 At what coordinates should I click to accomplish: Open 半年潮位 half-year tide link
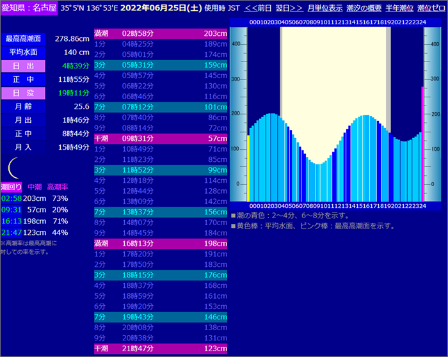tap(399, 8)
